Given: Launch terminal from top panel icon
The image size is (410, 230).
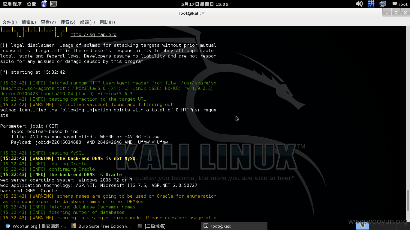Looking at the screenshot, I should 53,4.
